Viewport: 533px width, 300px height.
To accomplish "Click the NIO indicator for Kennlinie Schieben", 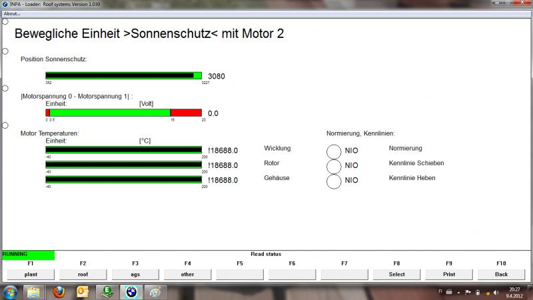I will (x=334, y=167).
